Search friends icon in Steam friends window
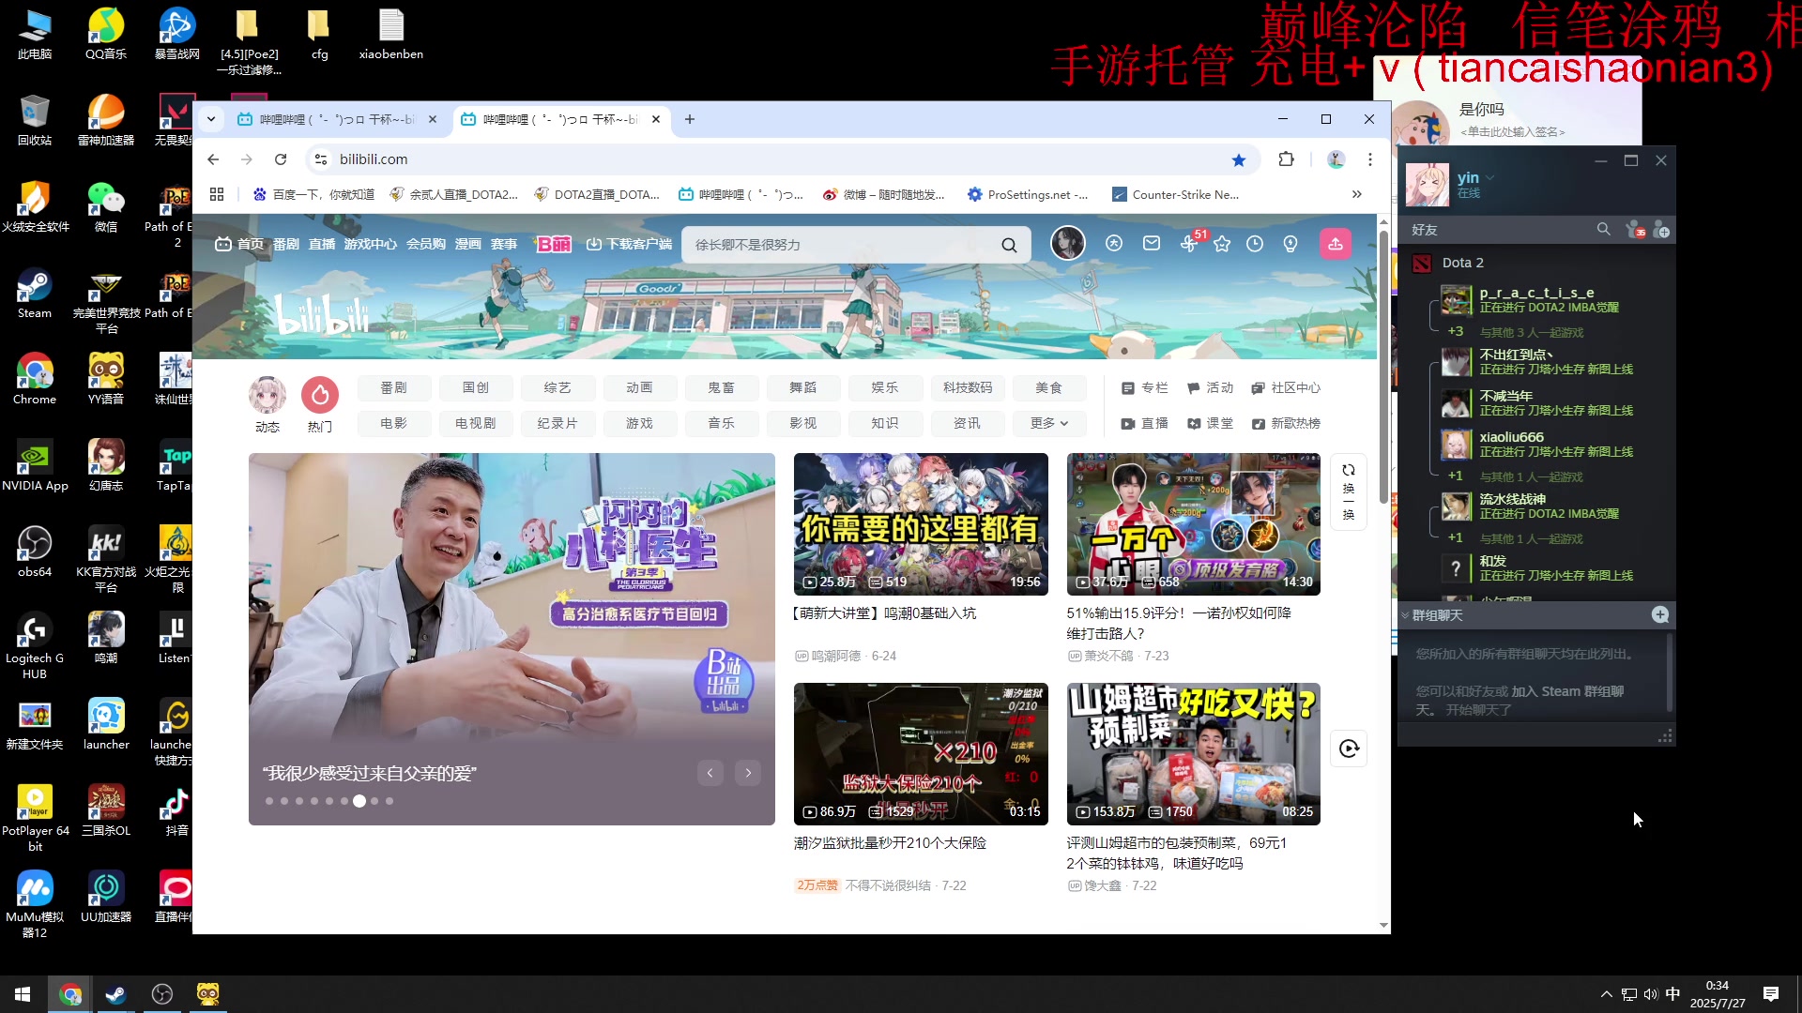1802x1013 pixels. pyautogui.click(x=1603, y=229)
